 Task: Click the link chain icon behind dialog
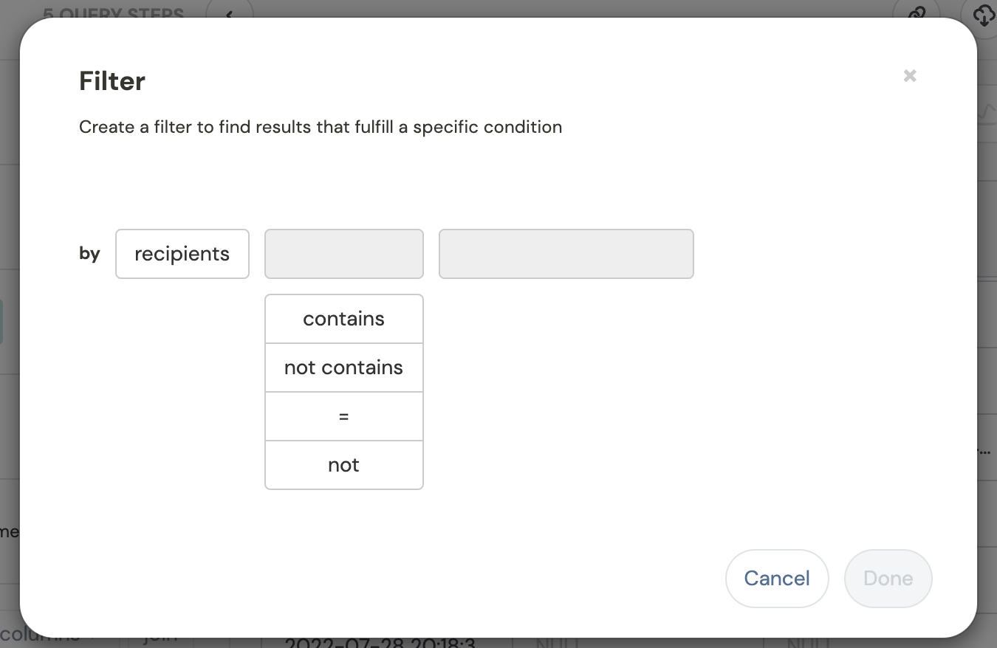(x=916, y=12)
